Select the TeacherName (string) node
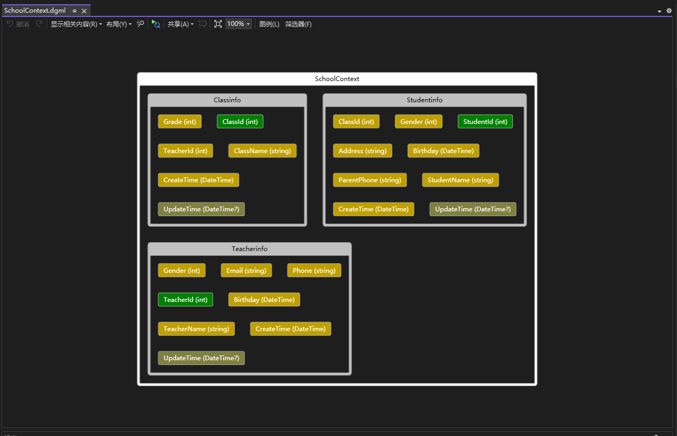 tap(196, 329)
